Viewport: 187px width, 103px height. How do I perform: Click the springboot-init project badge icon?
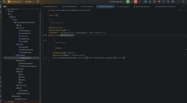pyautogui.click(x=9, y=2)
